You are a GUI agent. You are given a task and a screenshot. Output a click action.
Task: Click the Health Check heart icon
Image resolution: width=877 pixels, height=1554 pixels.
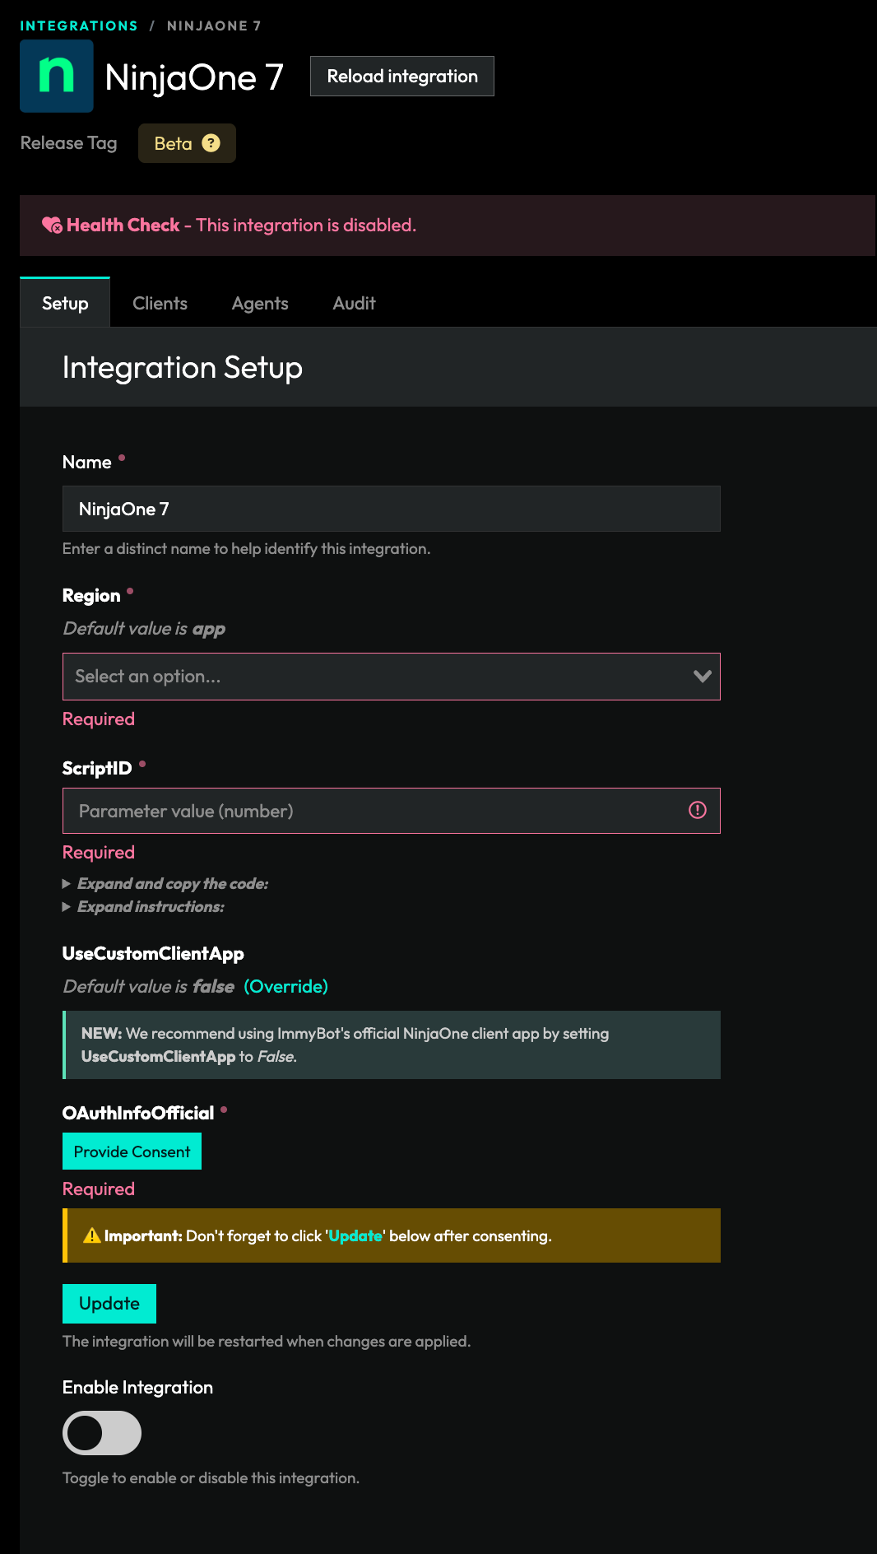coord(52,226)
